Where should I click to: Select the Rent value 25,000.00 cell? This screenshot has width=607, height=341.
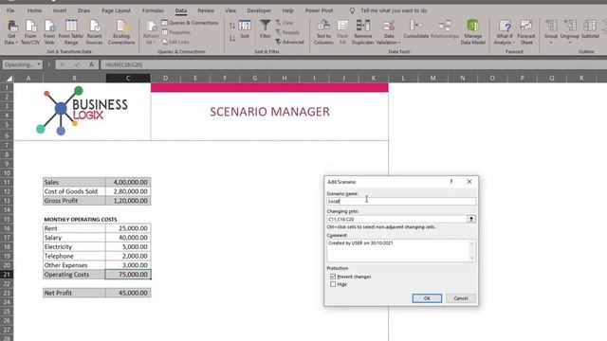[x=128, y=228]
